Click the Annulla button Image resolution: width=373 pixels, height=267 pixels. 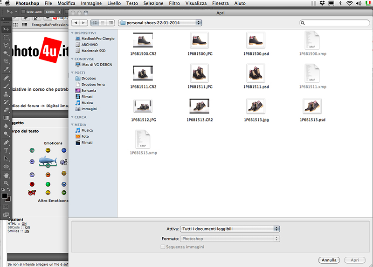329,260
